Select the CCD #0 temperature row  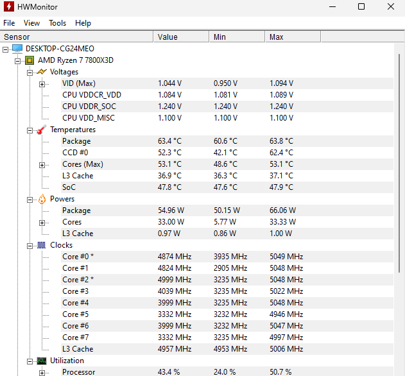[227, 153]
